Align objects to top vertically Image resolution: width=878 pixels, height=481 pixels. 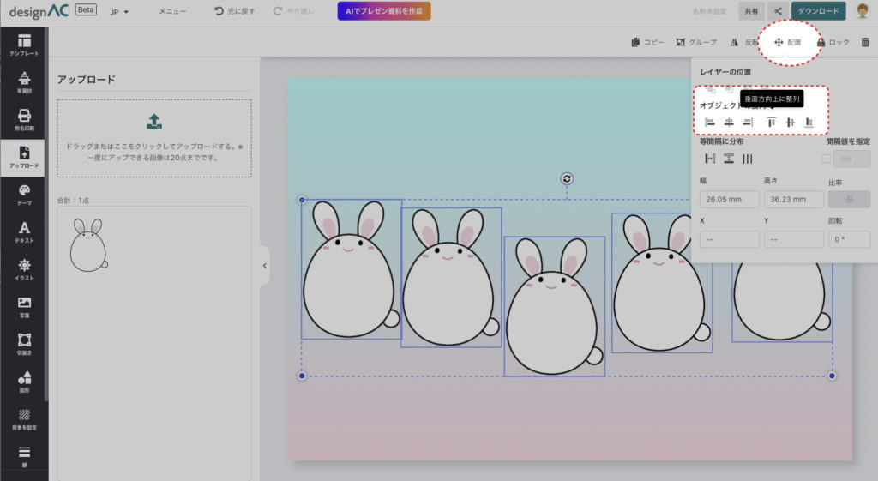click(771, 123)
